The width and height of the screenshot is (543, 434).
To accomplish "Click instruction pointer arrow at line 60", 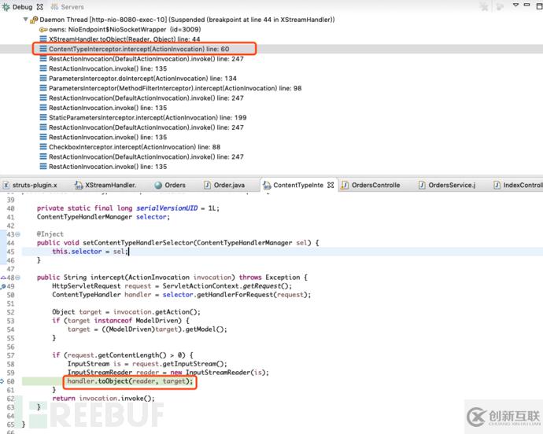I will tap(2, 381).
